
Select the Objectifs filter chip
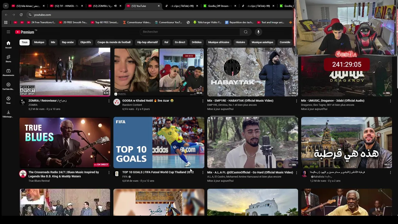click(86, 42)
